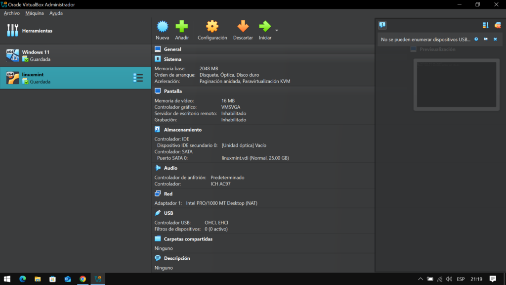
Task: Click the 16 MB video memory value
Action: pyautogui.click(x=228, y=101)
